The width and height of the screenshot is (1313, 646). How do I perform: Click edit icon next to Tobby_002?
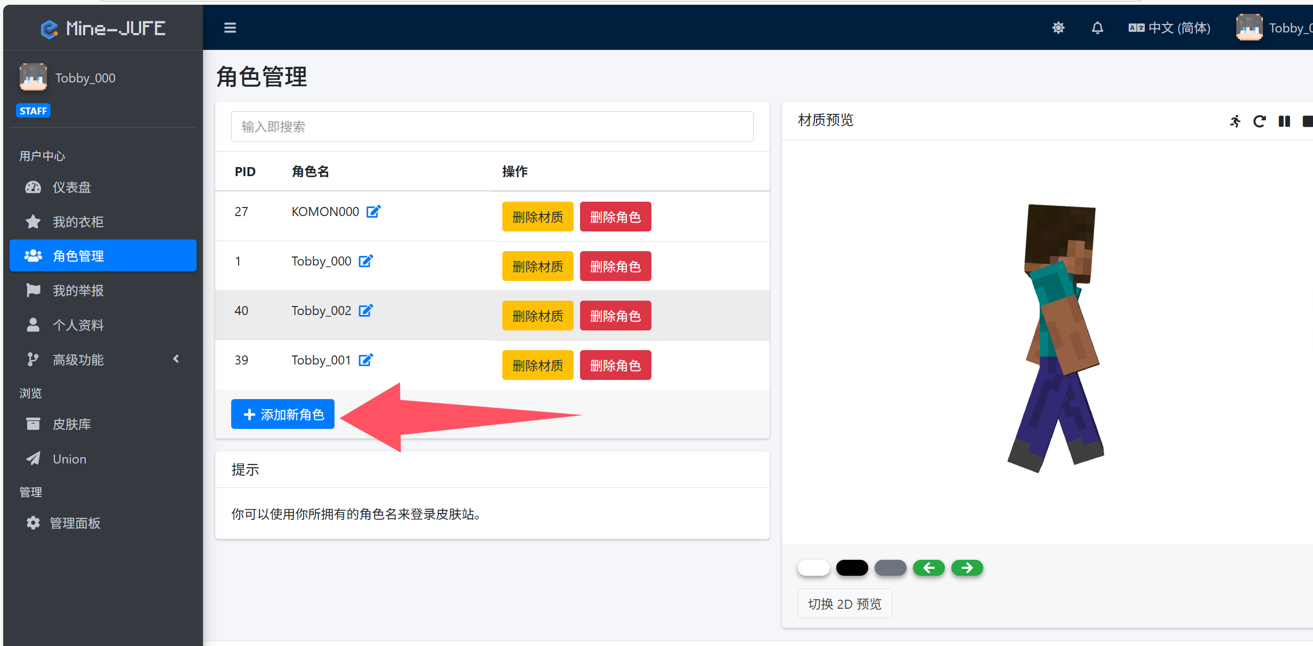pyautogui.click(x=365, y=311)
